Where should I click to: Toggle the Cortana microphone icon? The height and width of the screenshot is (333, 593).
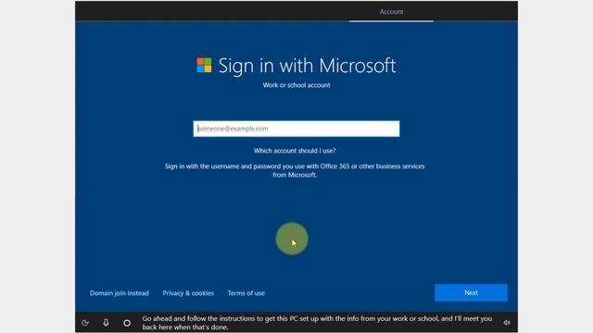click(x=106, y=323)
